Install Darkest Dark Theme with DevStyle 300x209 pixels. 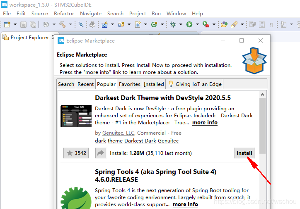244,153
